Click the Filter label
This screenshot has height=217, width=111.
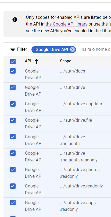point(22,49)
